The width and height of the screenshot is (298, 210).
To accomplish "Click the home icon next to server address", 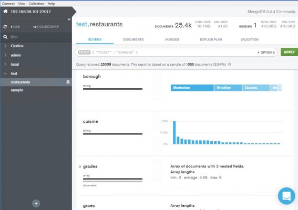I will click(x=5, y=12).
